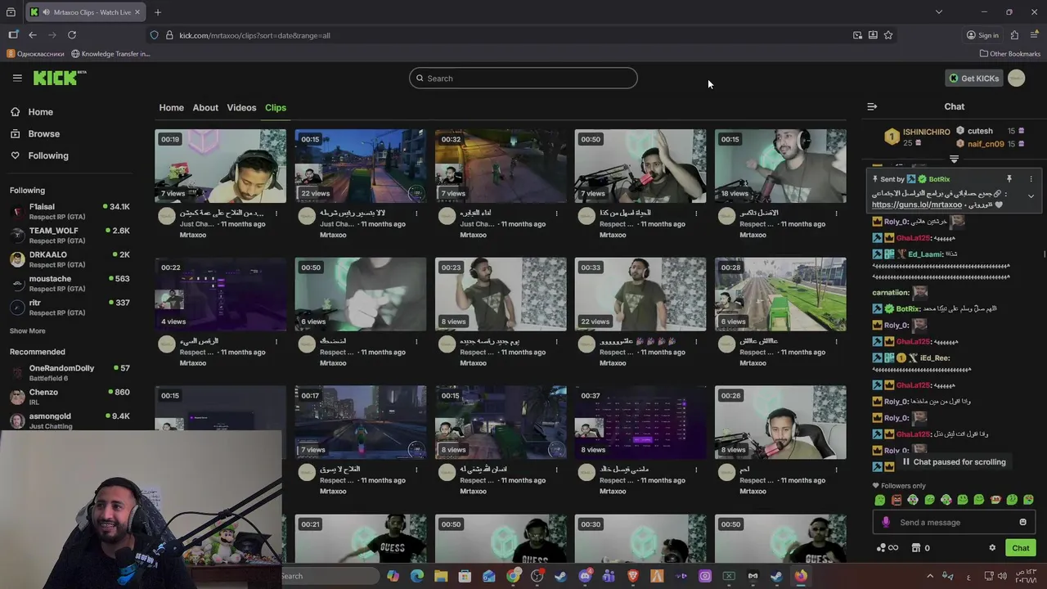Viewport: 1047px width, 589px height.
Task: Expand the chat leaderboard handle
Action: [954, 159]
